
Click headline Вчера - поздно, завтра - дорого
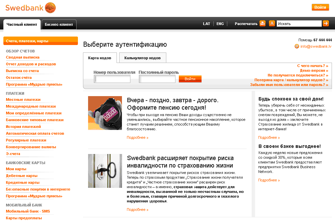coord(173,104)
